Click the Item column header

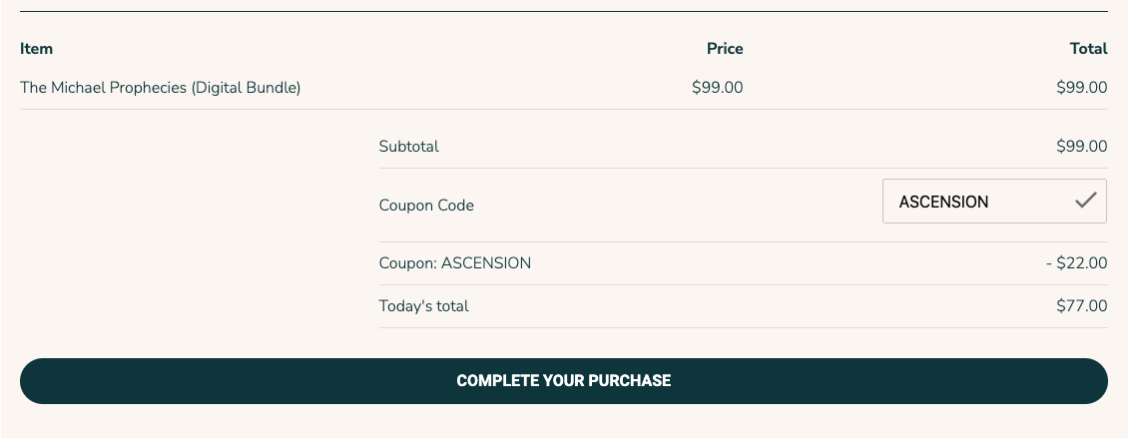37,48
